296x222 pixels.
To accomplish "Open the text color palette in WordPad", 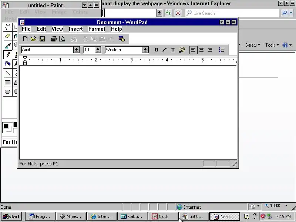I will pos(182,50).
